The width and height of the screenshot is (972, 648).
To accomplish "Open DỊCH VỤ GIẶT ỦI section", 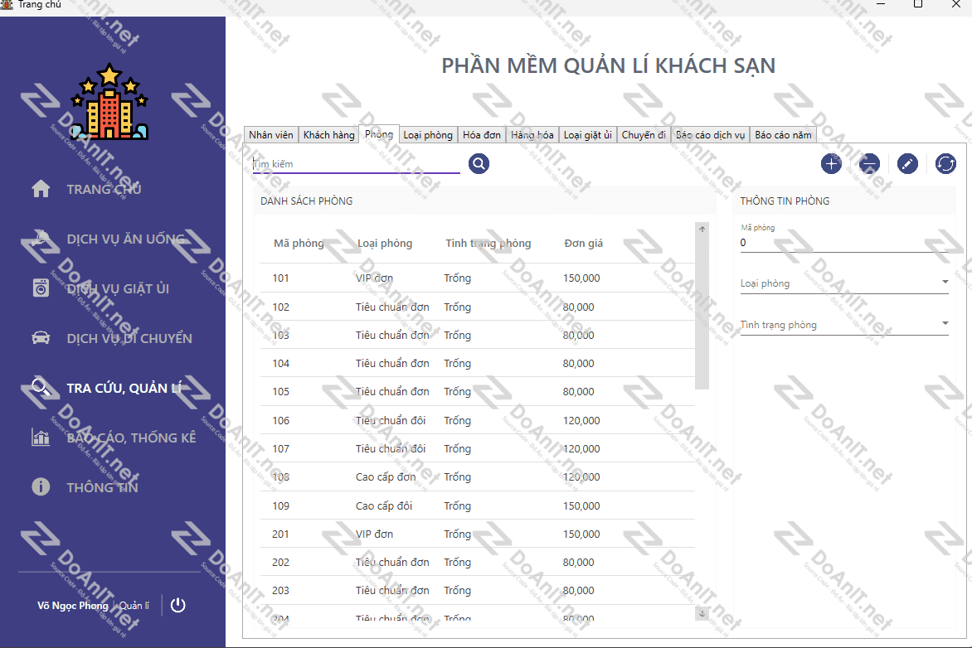I will pos(118,288).
